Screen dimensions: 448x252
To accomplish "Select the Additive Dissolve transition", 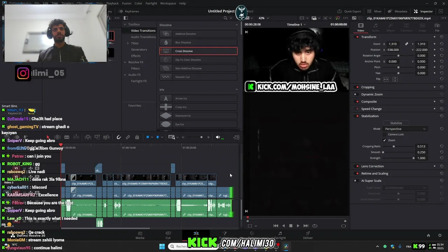I will pyautogui.click(x=198, y=34).
